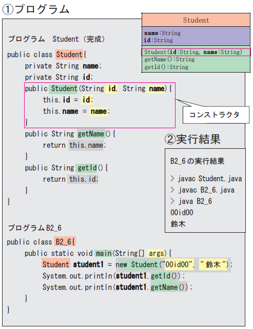Select the id:String attribute in UML box

(158, 40)
